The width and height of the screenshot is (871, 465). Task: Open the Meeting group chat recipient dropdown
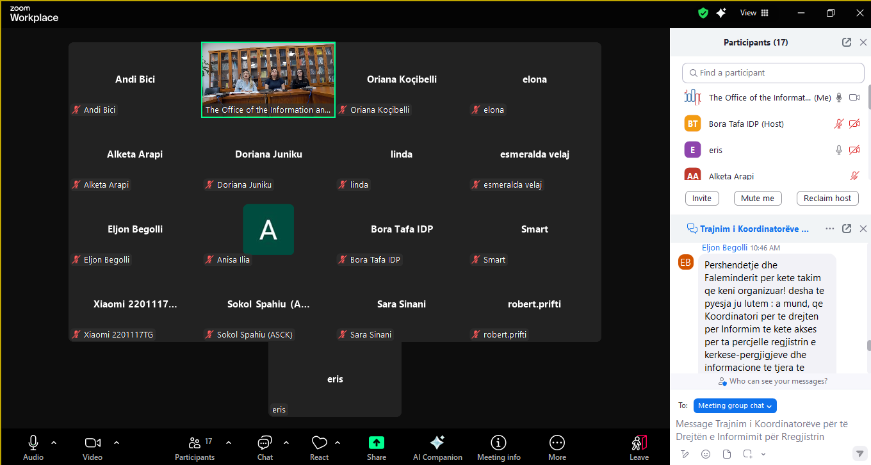tap(735, 405)
